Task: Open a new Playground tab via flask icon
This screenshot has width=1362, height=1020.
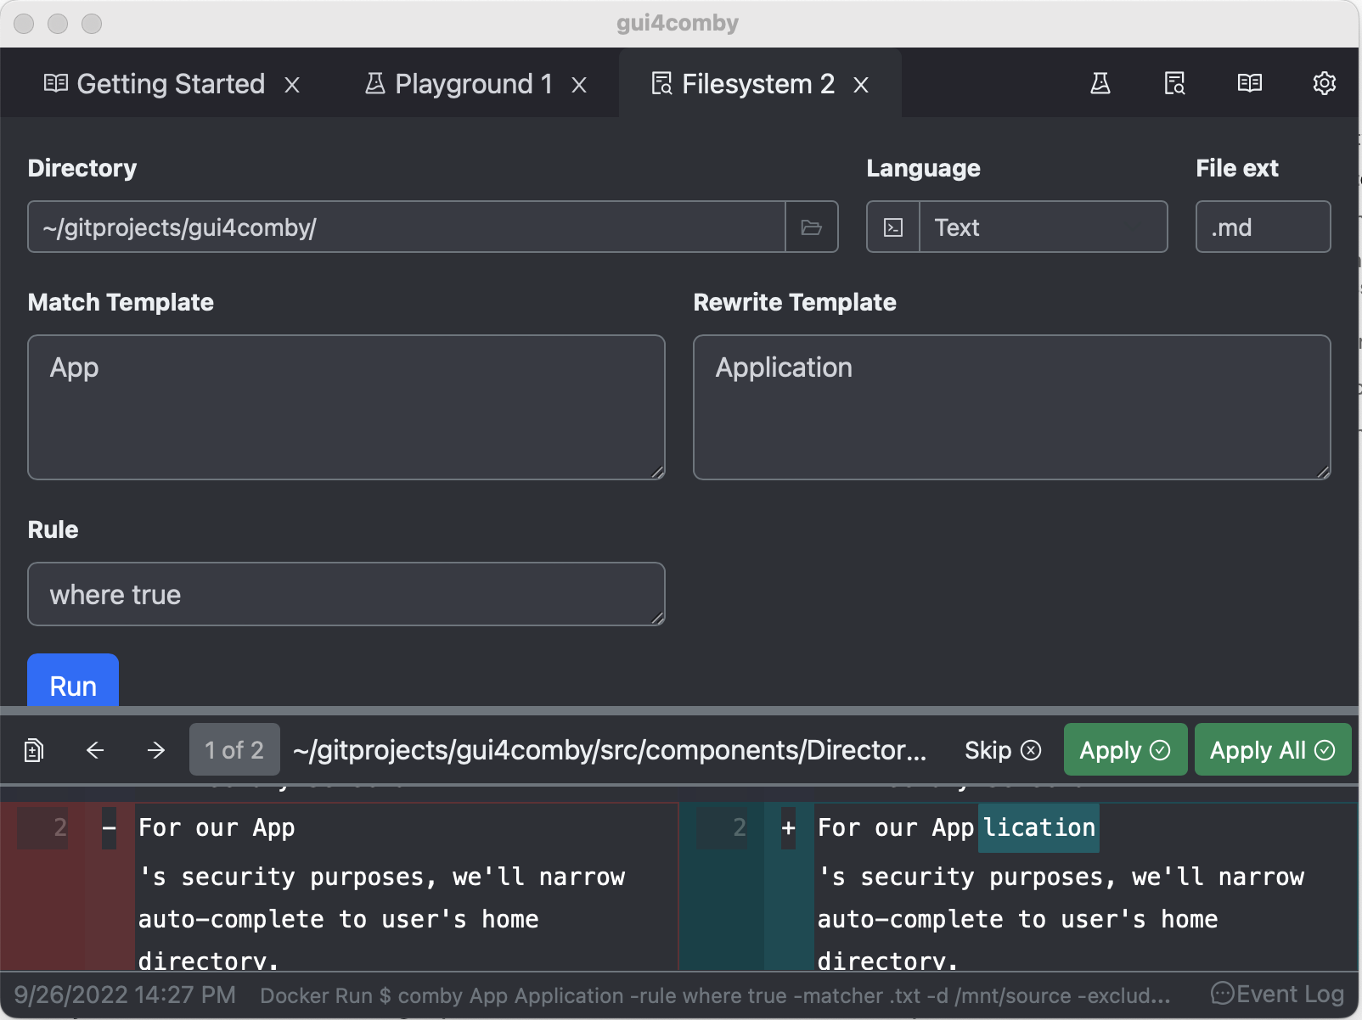Action: [x=1100, y=83]
